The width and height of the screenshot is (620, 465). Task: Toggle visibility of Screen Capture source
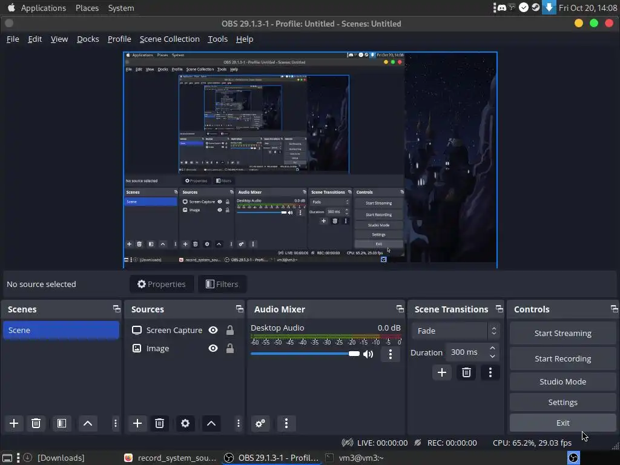coord(213,330)
